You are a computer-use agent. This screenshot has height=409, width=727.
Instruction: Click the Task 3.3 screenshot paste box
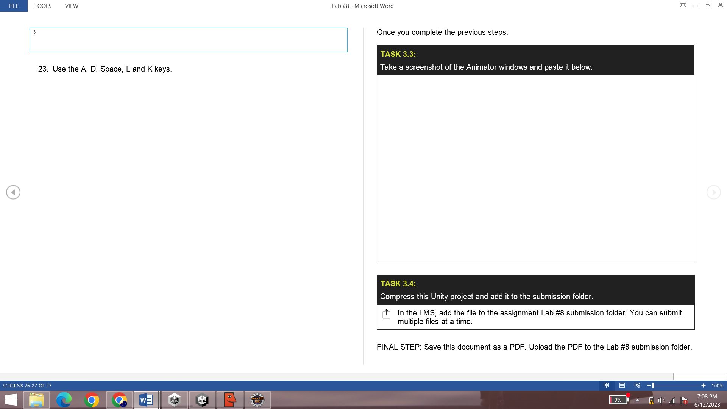(535, 169)
